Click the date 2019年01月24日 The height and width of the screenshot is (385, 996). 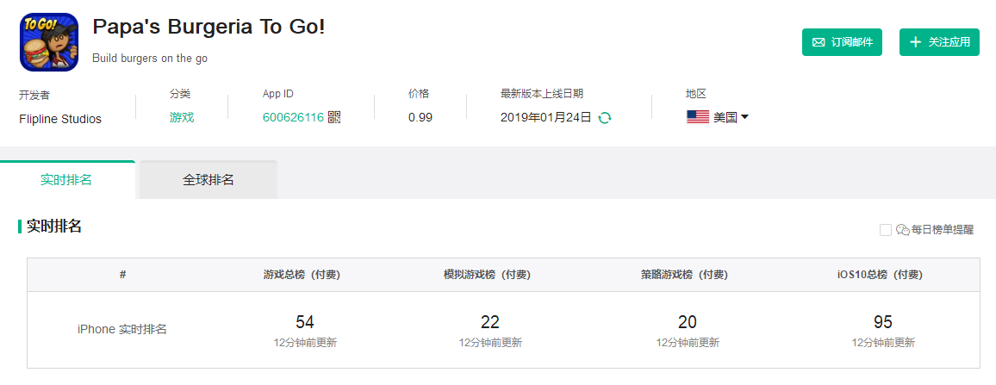(x=545, y=117)
